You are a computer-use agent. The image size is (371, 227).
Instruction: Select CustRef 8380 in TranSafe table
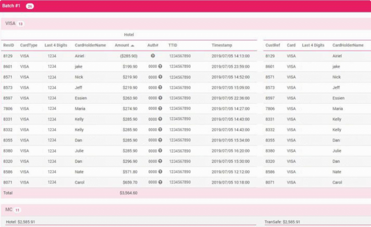click(270, 151)
